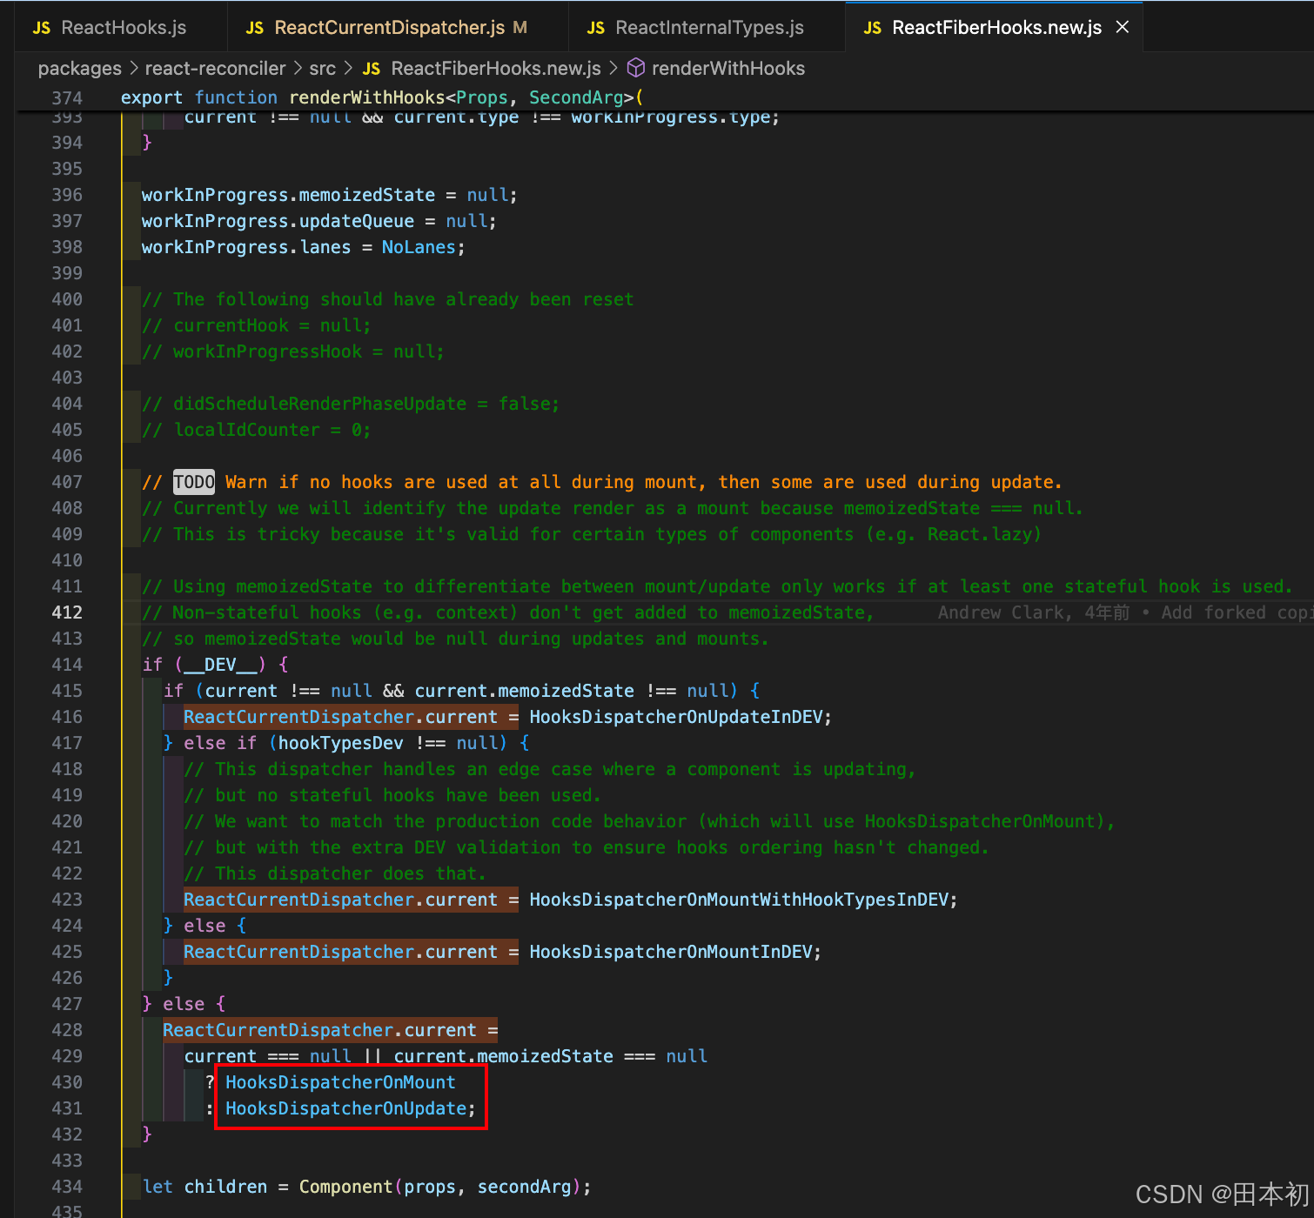Click workInProgress.memoizedState on line 396
Viewport: 1314px width, 1218px height.
288,195
